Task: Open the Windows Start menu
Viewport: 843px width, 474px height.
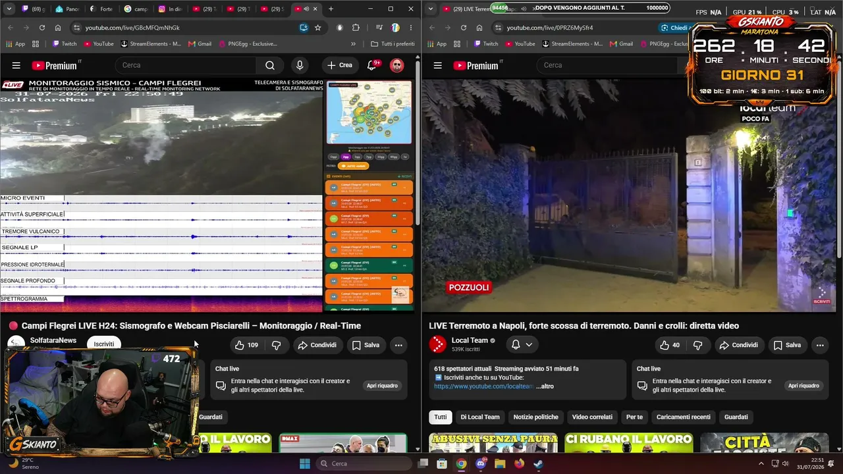Action: coord(305,463)
